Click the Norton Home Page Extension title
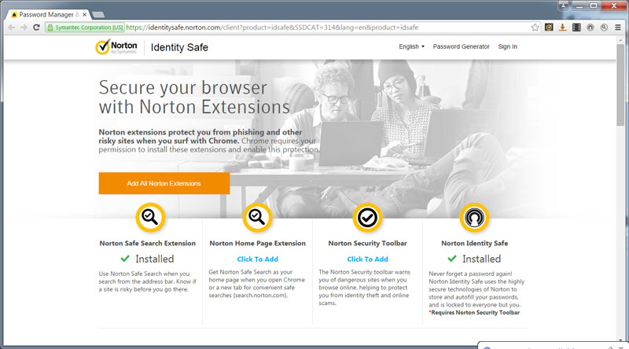Screen dimensions: 629x349 257,243
